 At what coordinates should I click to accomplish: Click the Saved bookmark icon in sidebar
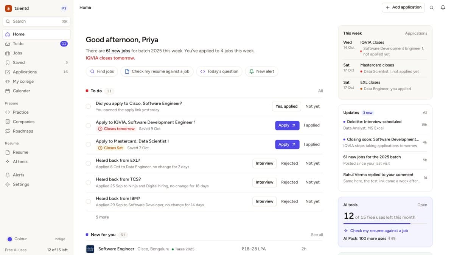coord(8,62)
